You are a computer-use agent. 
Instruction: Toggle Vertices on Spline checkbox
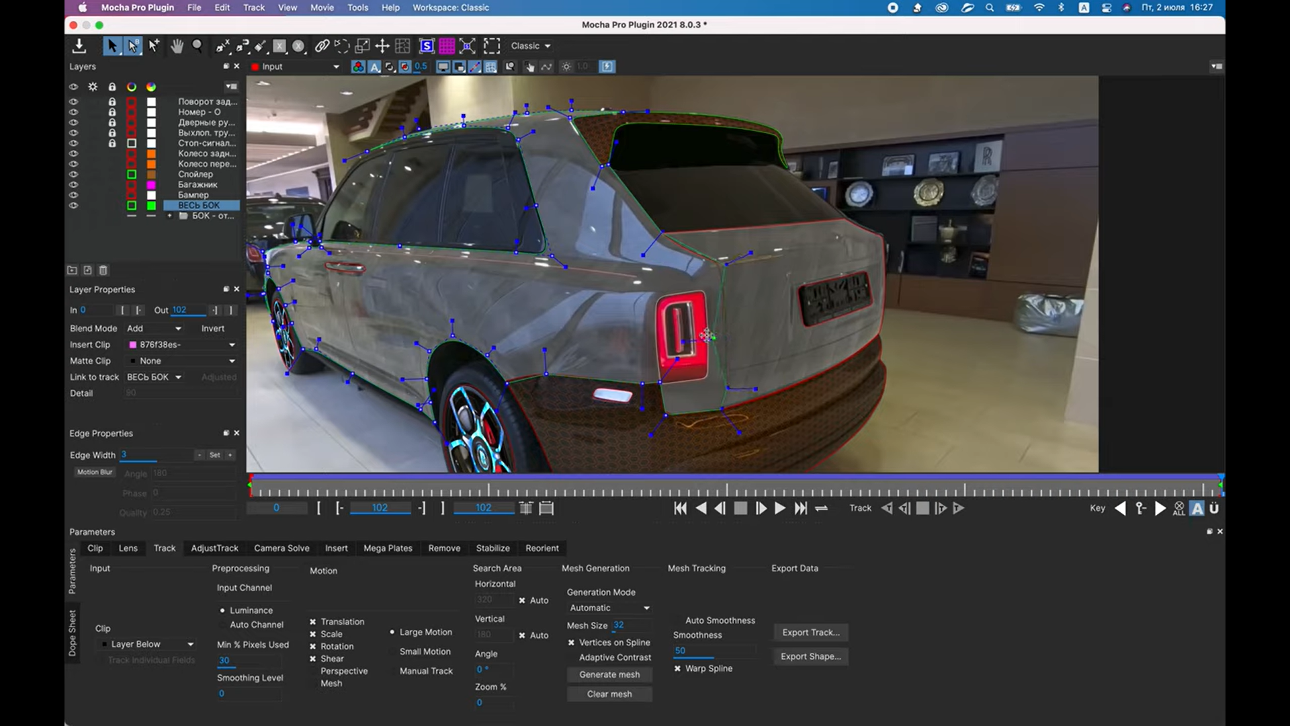pyautogui.click(x=571, y=643)
